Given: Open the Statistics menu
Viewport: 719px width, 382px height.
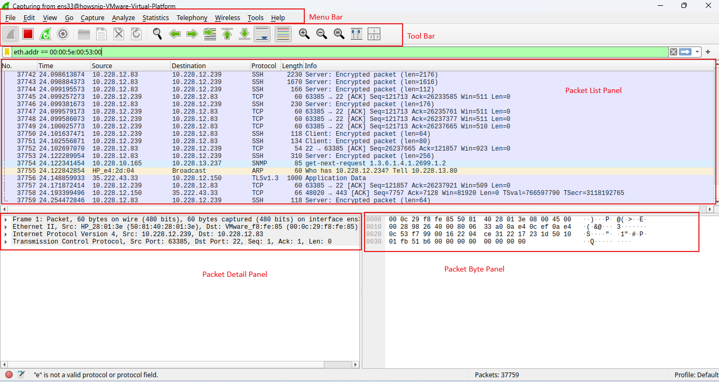Looking at the screenshot, I should tap(156, 17).
